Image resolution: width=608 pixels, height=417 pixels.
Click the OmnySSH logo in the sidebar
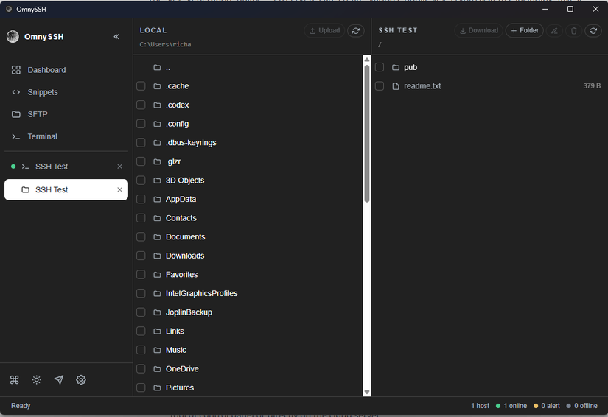(x=13, y=36)
